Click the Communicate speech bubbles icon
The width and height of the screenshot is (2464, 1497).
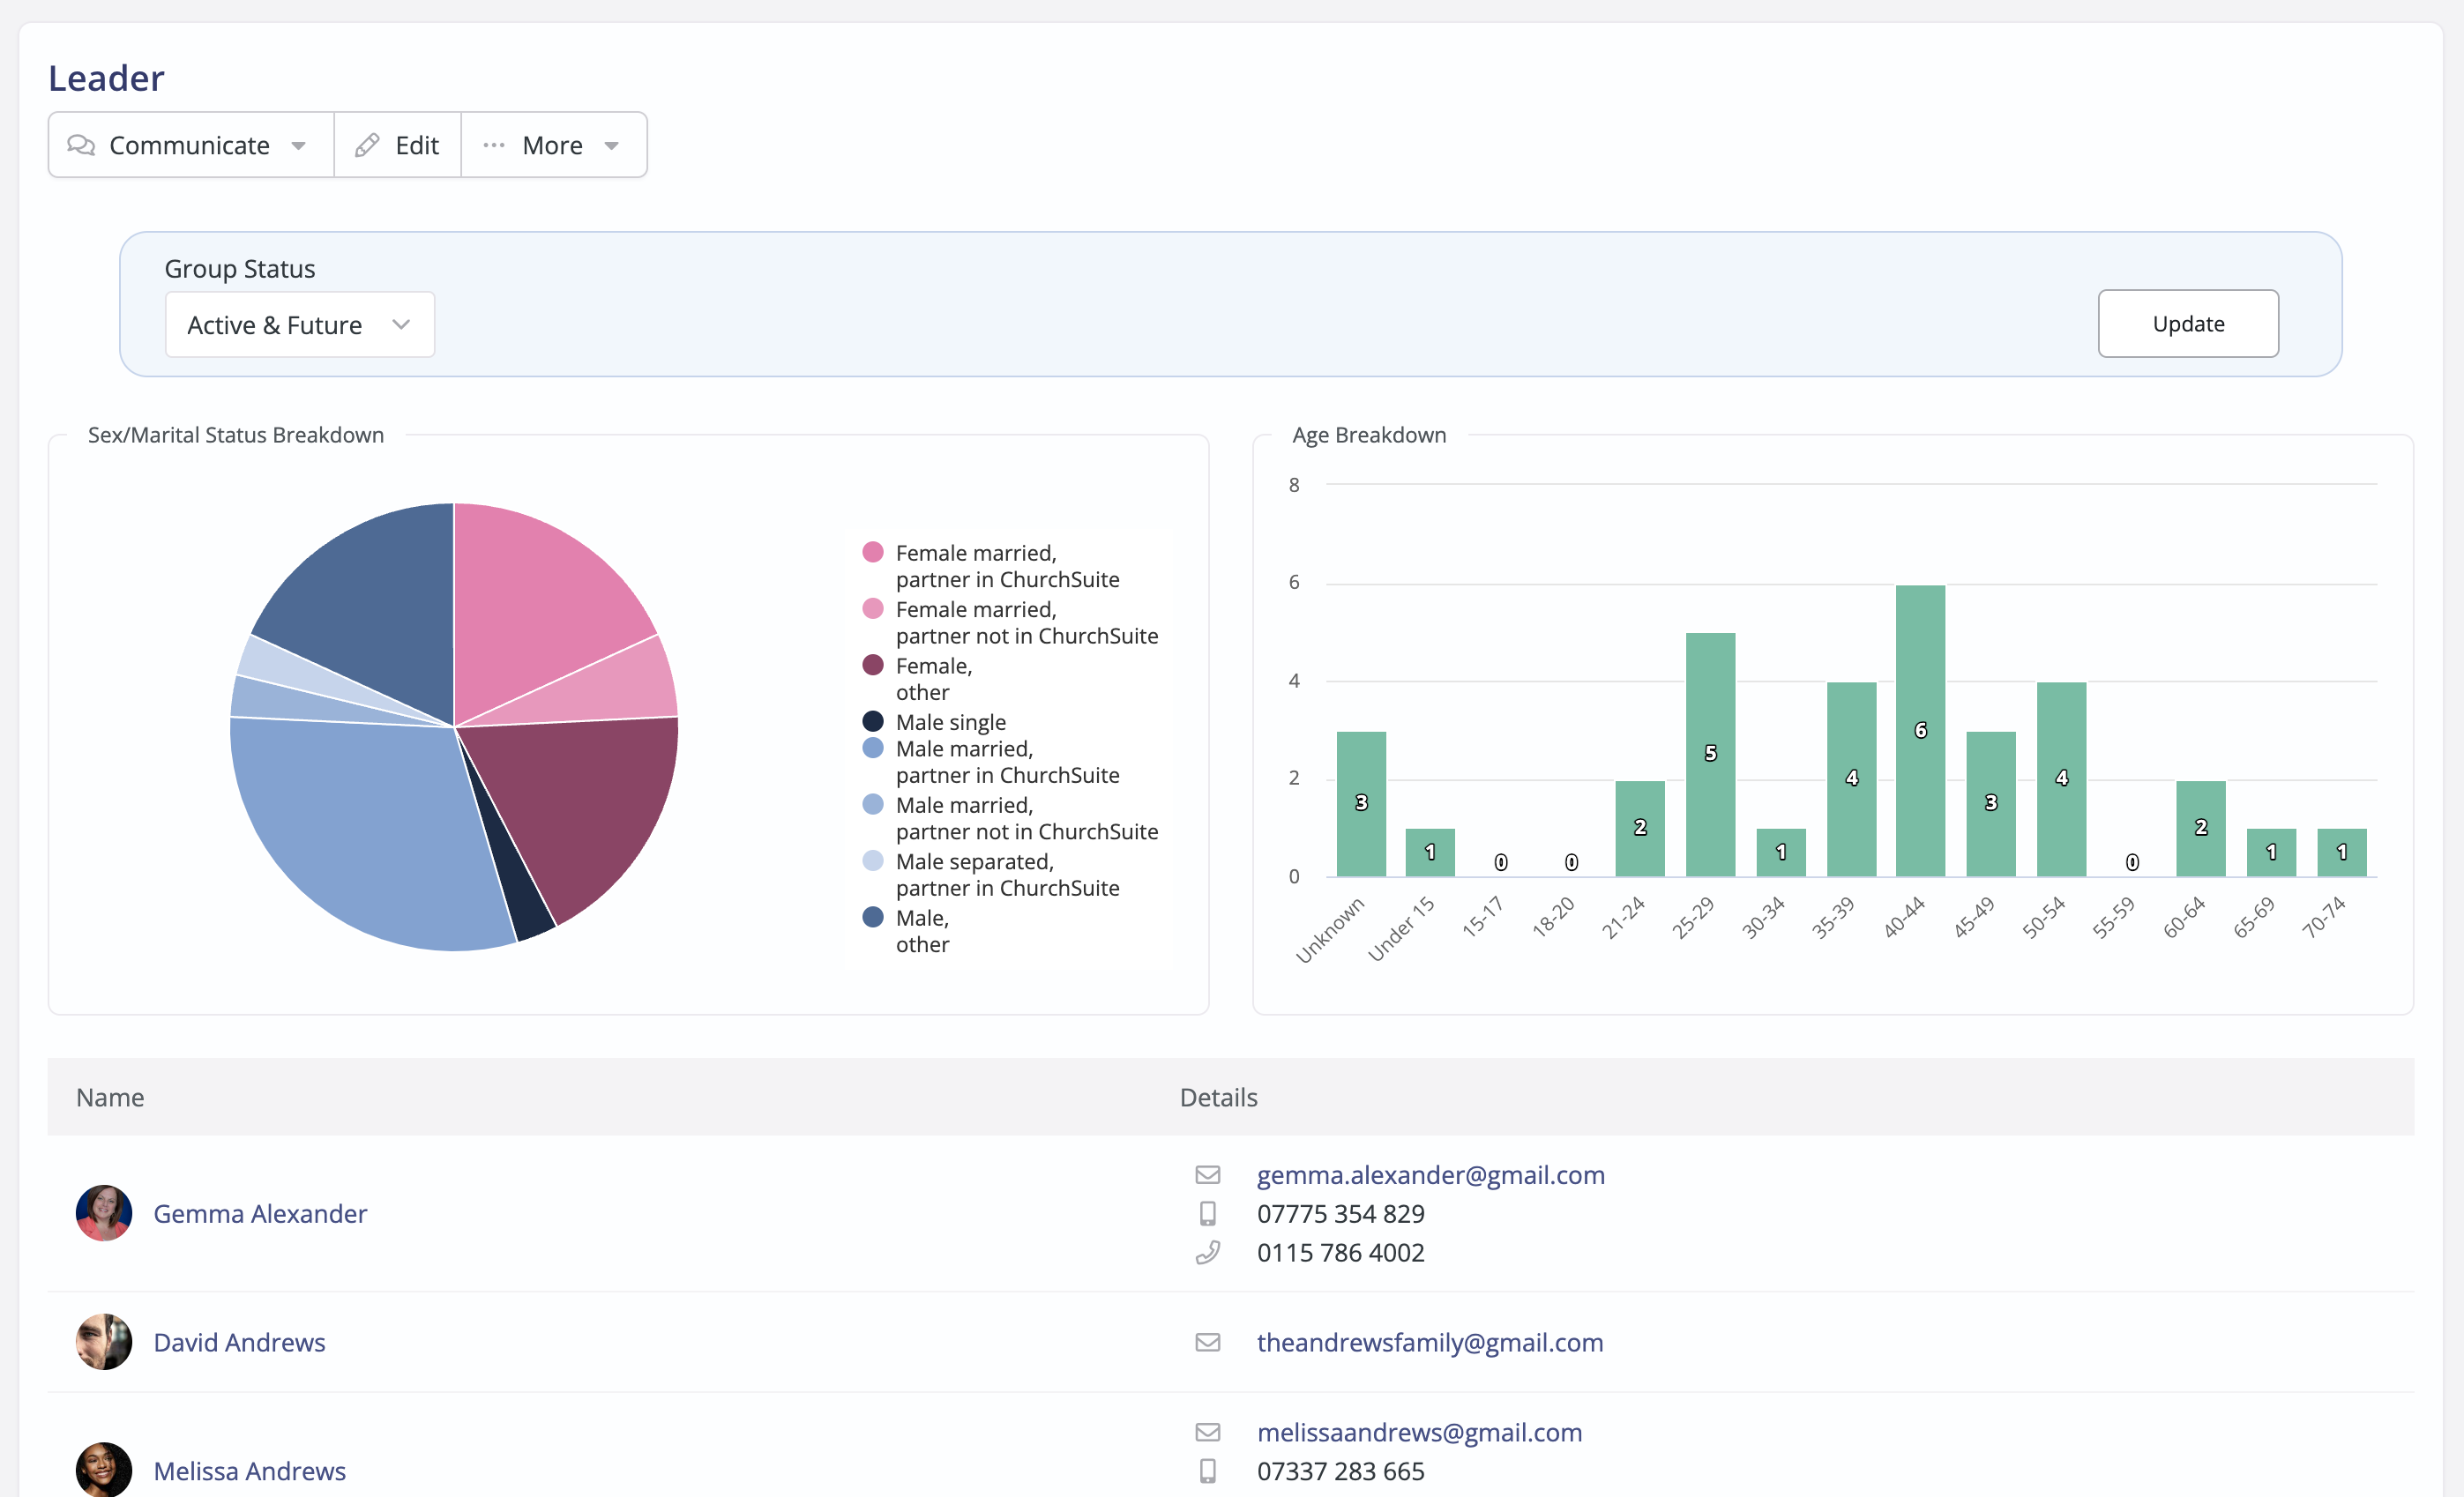click(81, 145)
